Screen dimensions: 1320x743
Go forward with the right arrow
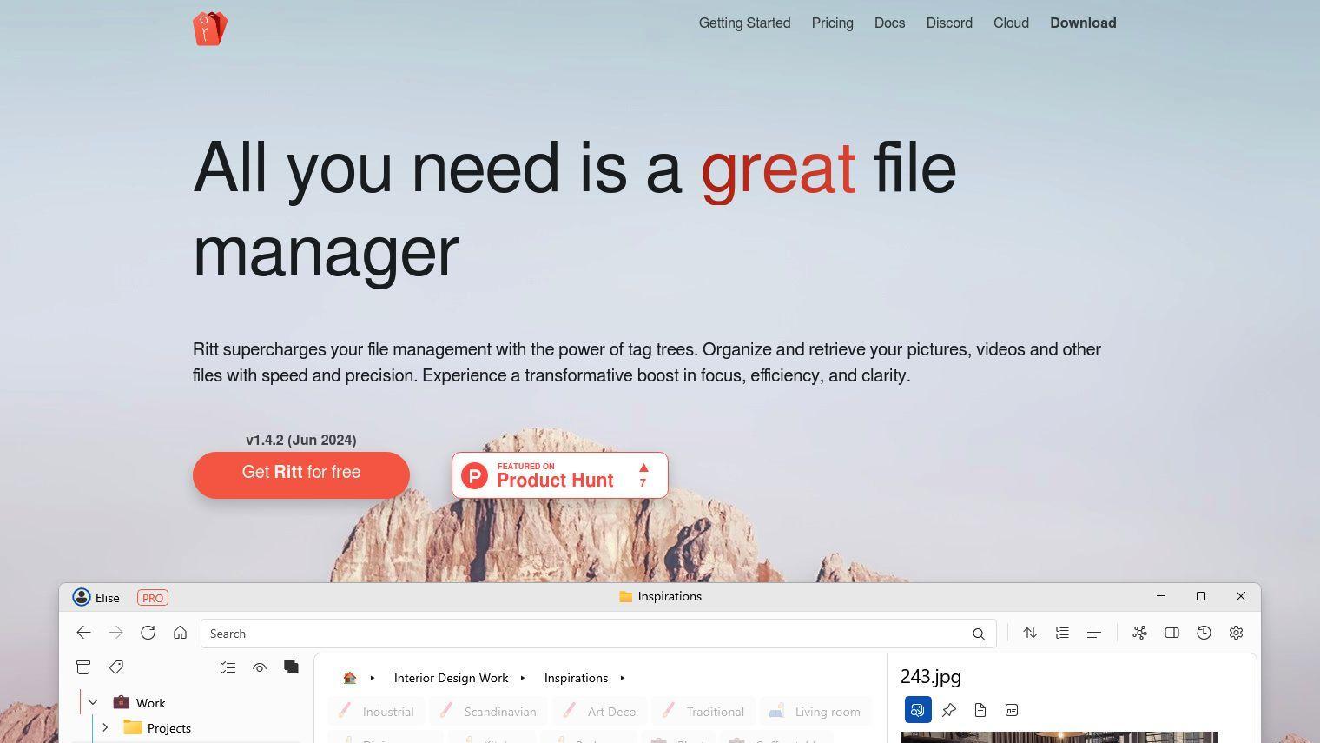[115, 633]
